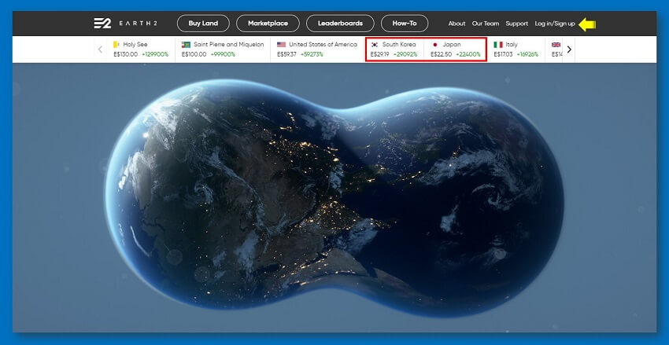Click the United Kingdom flag icon
669x345 pixels.
pyautogui.click(x=556, y=44)
